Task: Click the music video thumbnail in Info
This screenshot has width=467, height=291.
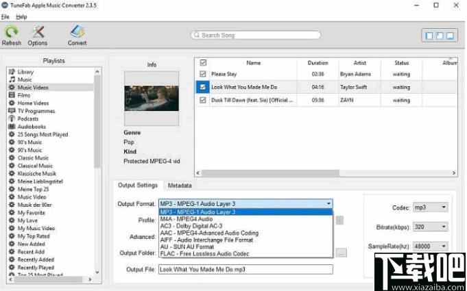Action: coord(152,98)
